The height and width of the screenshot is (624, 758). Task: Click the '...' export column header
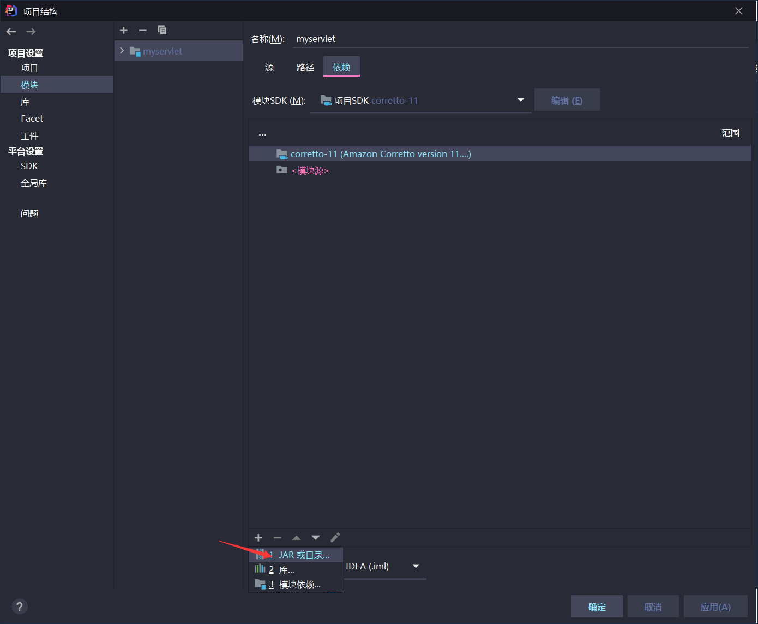coord(262,134)
